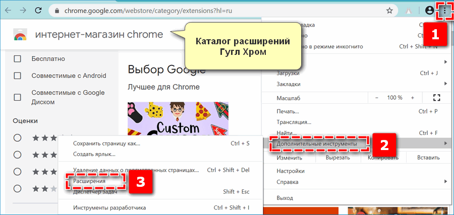Click Копировать button
Screen dimensions: 454x215
[x=383, y=158]
